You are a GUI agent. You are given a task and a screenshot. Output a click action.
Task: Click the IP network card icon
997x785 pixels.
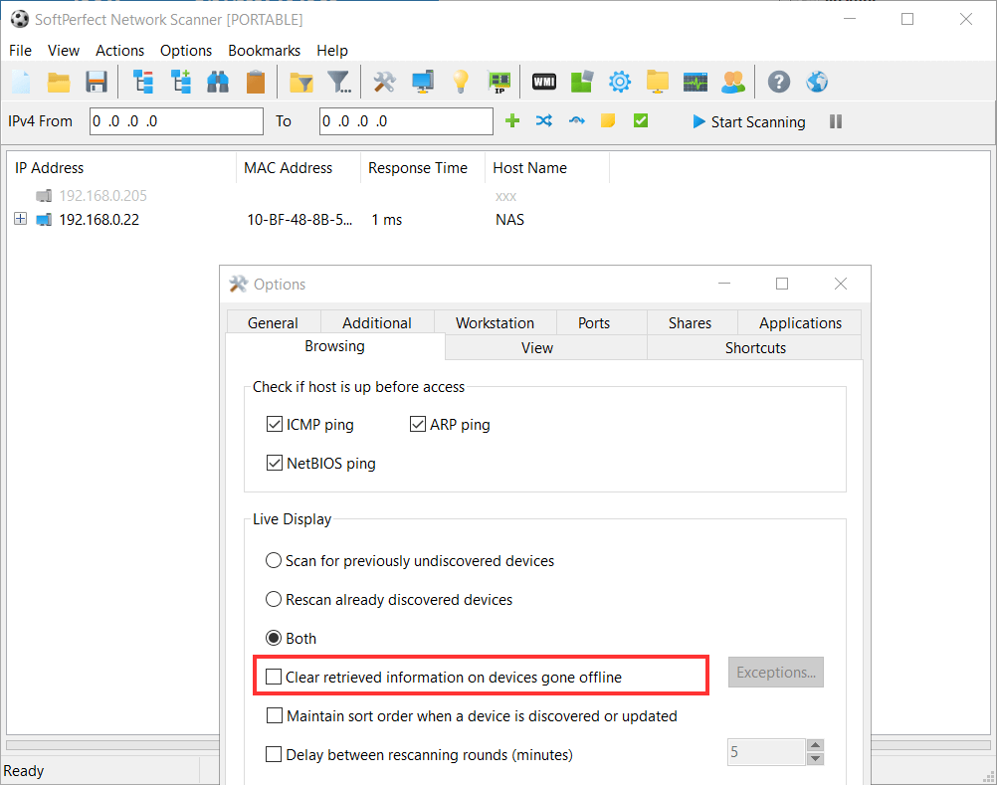(x=499, y=82)
